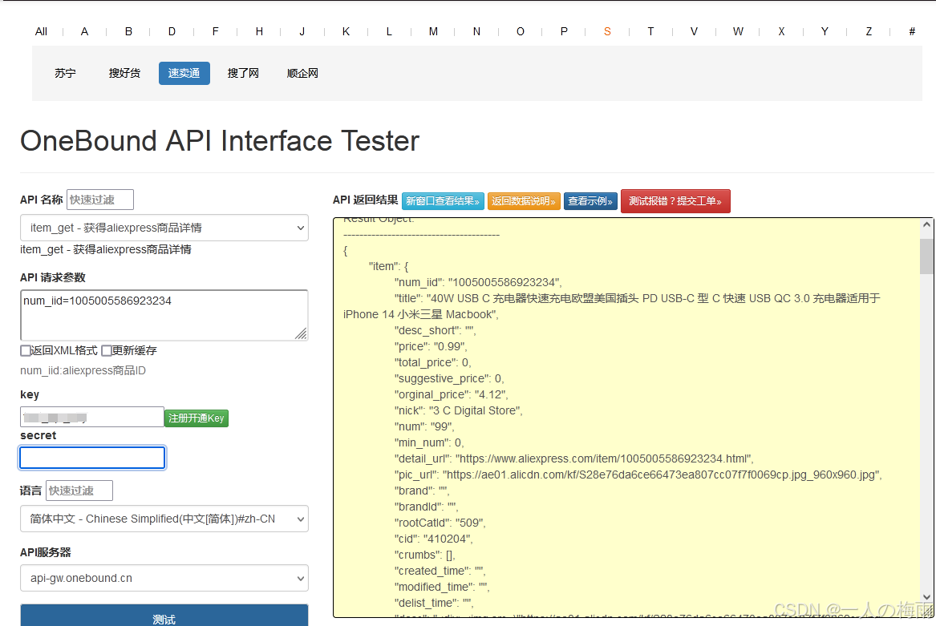
Task: Click the result panel scrollbar thumb
Action: (926, 256)
